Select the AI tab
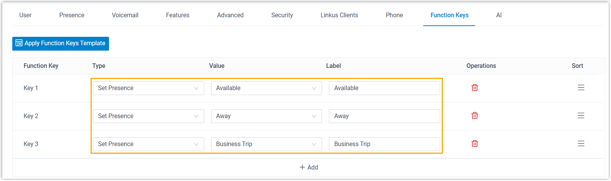Screen dimensions: 611x181 click(x=499, y=15)
